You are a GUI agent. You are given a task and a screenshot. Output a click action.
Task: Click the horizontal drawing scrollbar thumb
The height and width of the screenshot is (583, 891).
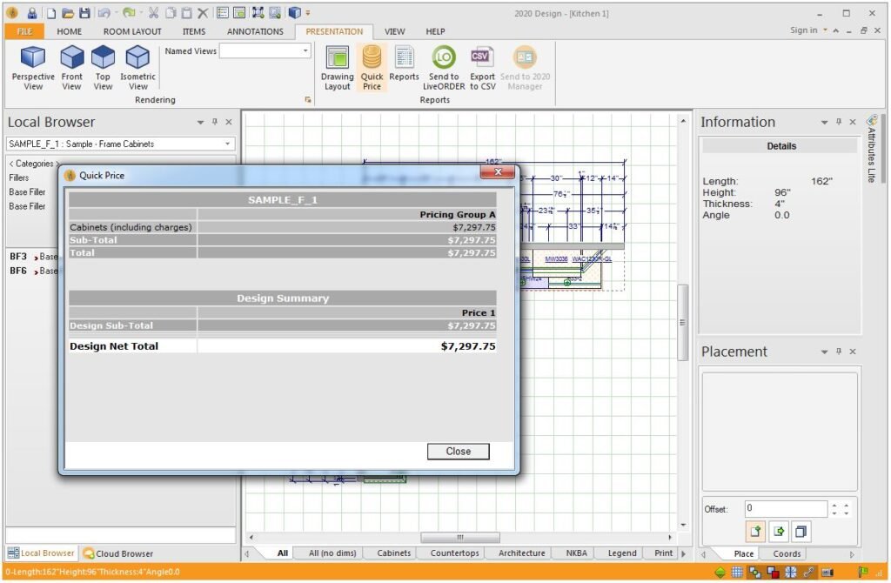pos(460,537)
